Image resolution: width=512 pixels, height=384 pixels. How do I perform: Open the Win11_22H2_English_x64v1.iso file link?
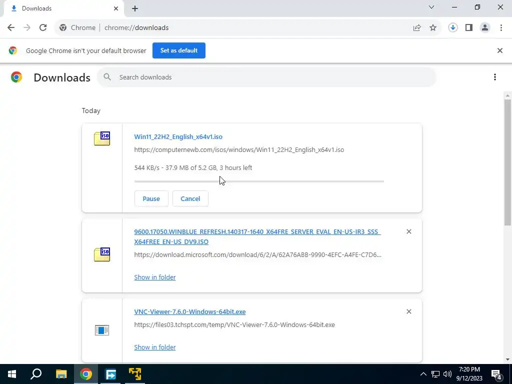178,137
